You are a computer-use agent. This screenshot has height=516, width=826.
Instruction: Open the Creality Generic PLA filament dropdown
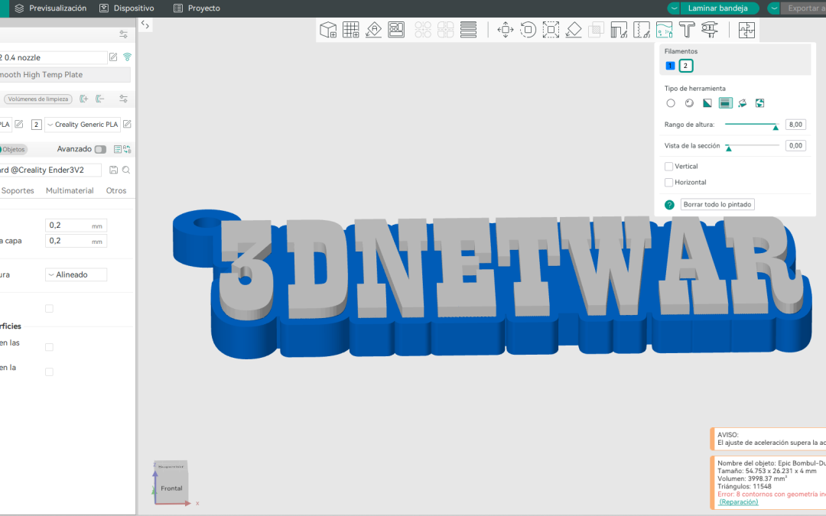pyautogui.click(x=83, y=125)
